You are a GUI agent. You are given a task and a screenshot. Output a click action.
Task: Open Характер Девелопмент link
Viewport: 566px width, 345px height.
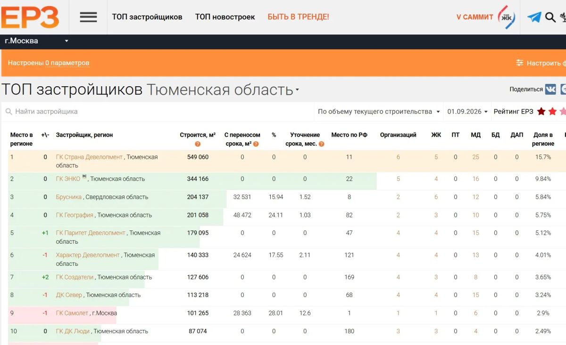88,255
